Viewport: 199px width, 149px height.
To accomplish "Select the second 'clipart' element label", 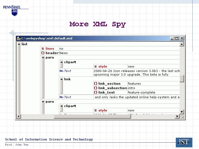I will coord(70,106).
